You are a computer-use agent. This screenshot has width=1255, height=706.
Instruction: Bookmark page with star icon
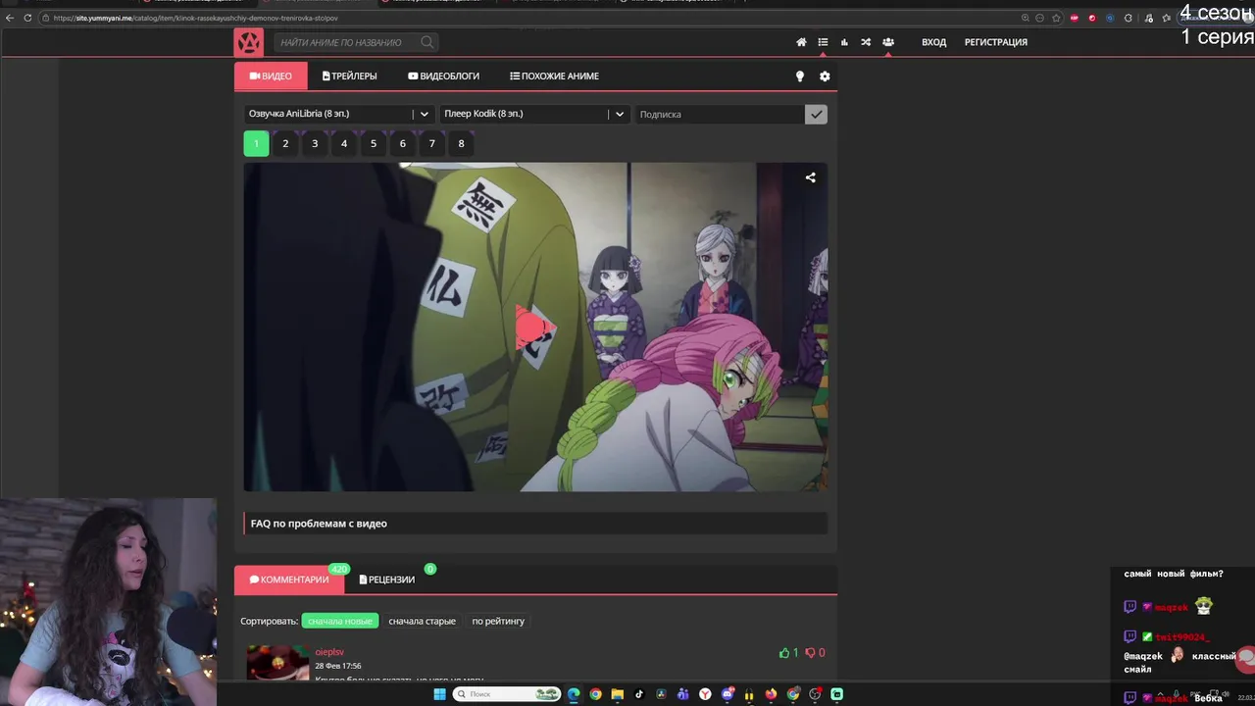(1056, 18)
